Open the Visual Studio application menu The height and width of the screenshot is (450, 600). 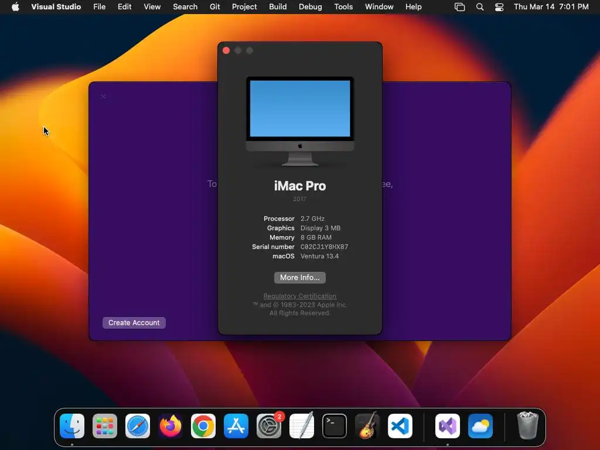(x=56, y=6)
